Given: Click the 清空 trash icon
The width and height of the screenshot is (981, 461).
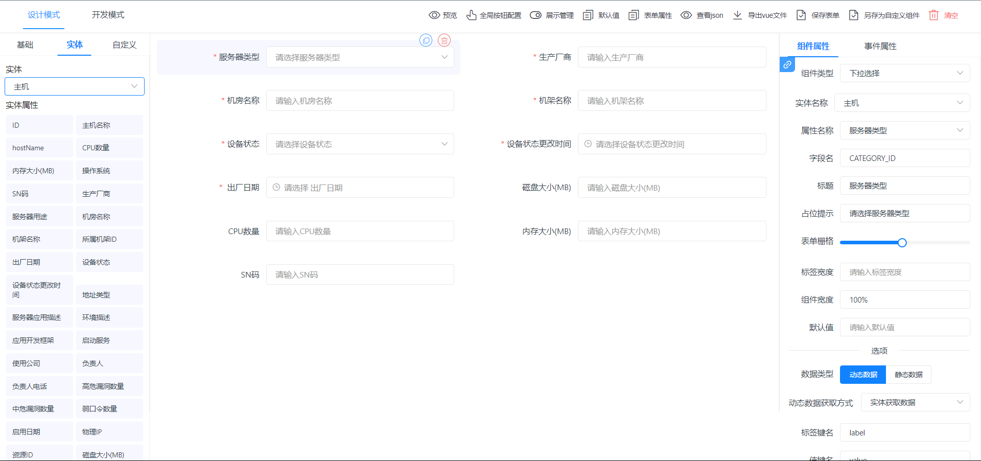Looking at the screenshot, I should (933, 15).
